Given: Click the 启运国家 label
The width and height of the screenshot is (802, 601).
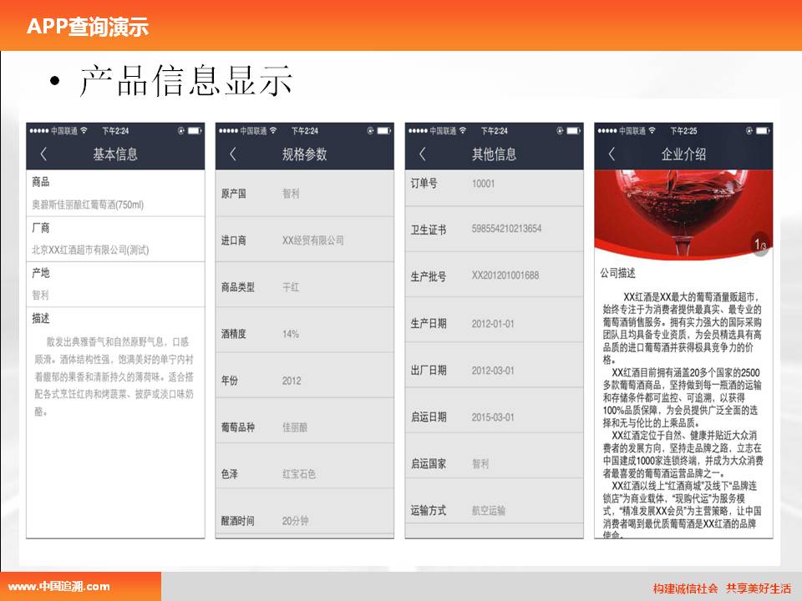Looking at the screenshot, I should click(428, 463).
